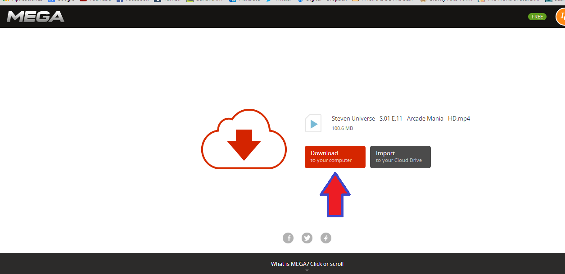Viewport: 565px width, 274px height.
Task: Share via the Twitter icon
Action: point(307,238)
